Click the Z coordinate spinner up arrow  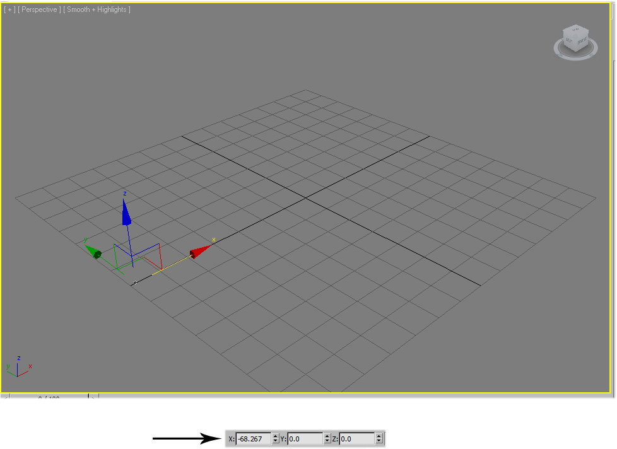tap(379, 435)
